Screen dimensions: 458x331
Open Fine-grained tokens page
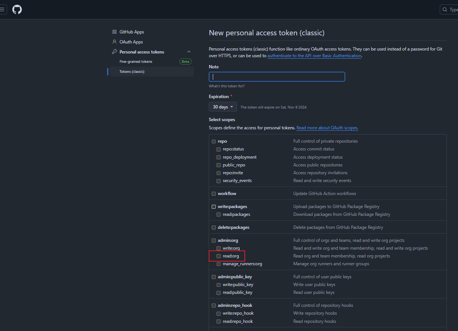[136, 62]
